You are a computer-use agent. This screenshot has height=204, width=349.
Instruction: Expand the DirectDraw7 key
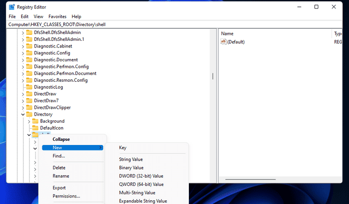coord(23,101)
